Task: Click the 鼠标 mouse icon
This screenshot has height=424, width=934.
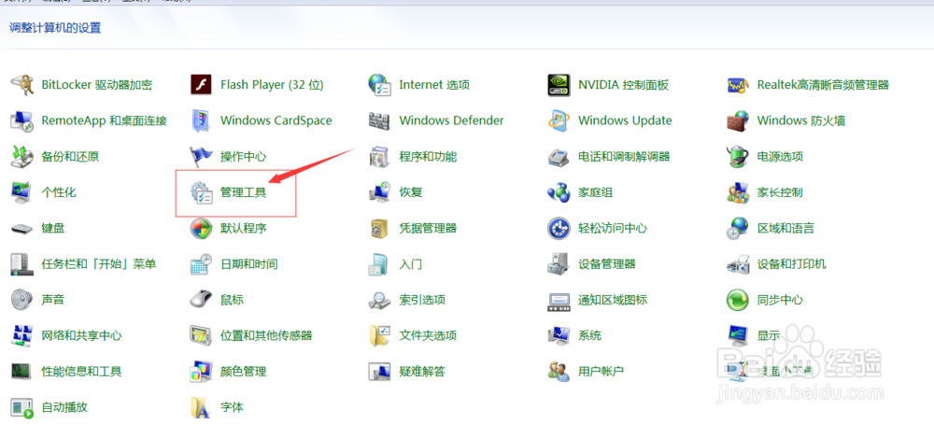Action: click(202, 300)
